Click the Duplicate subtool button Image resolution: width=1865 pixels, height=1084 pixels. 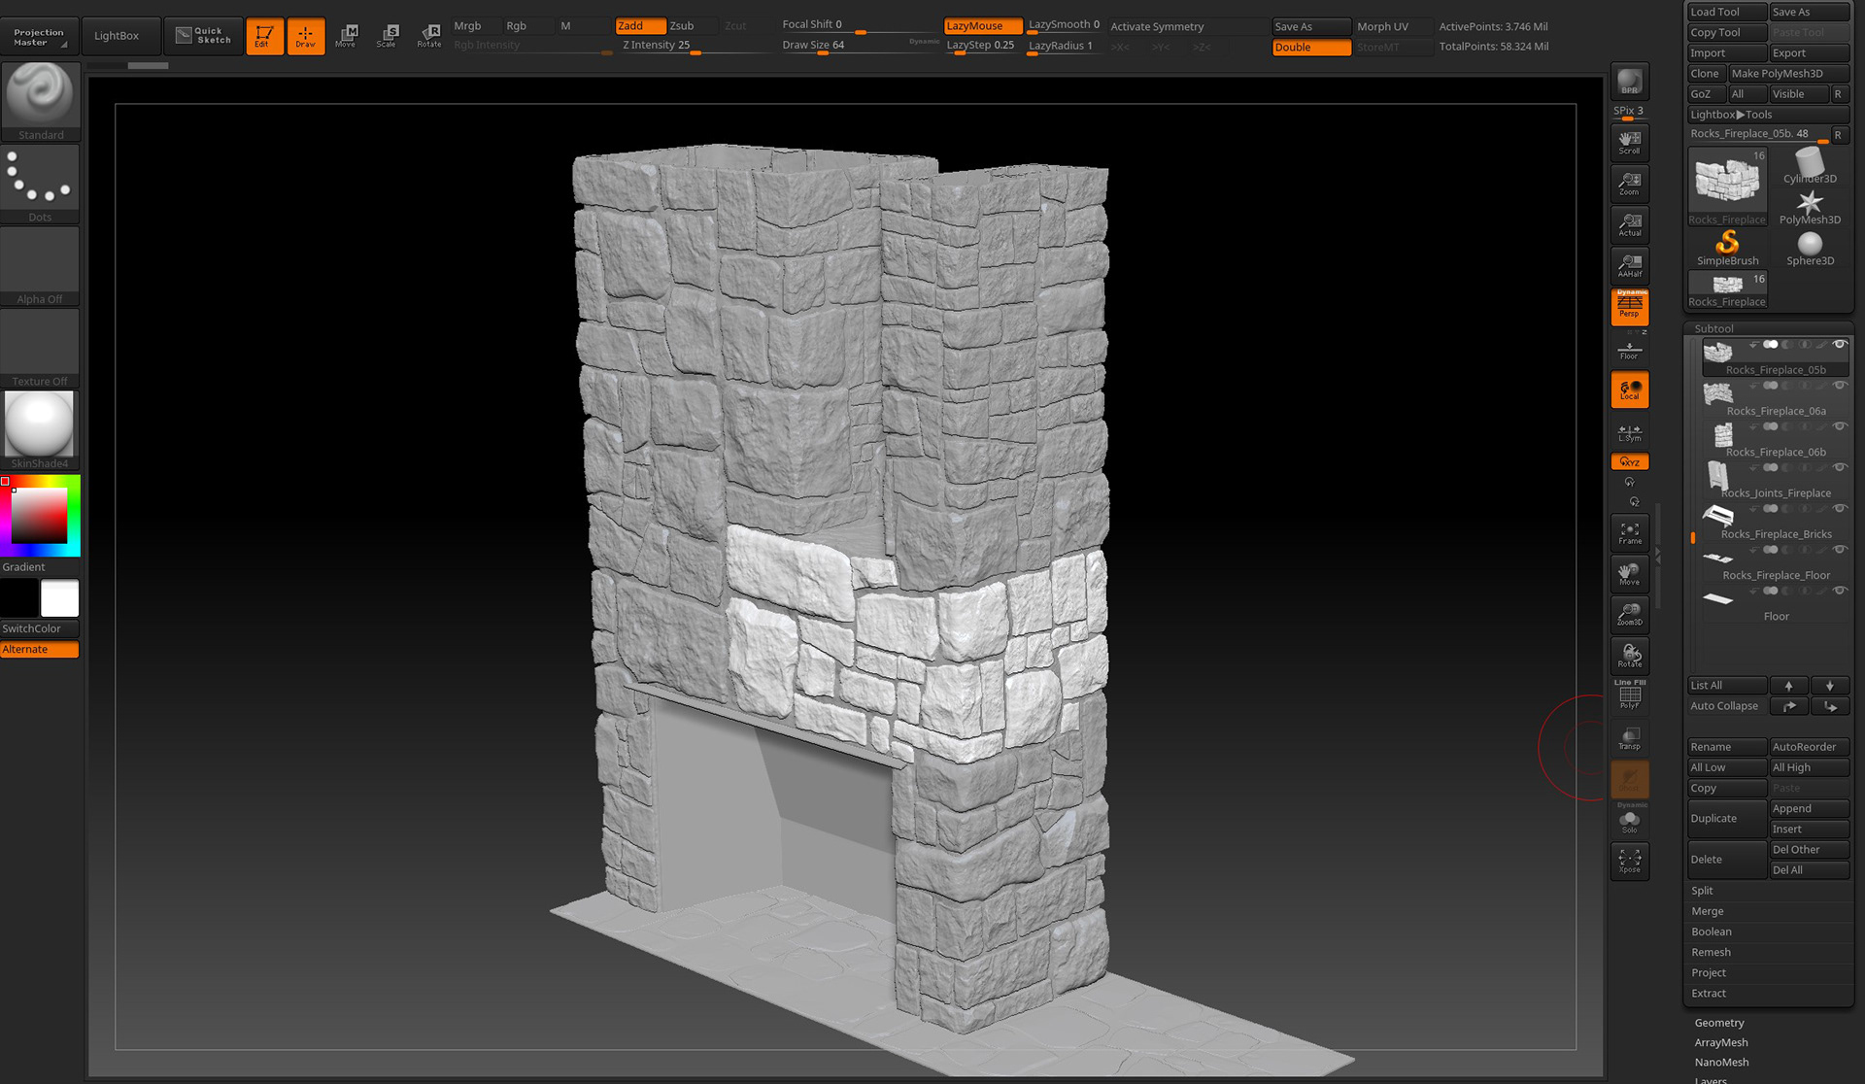point(1725,819)
